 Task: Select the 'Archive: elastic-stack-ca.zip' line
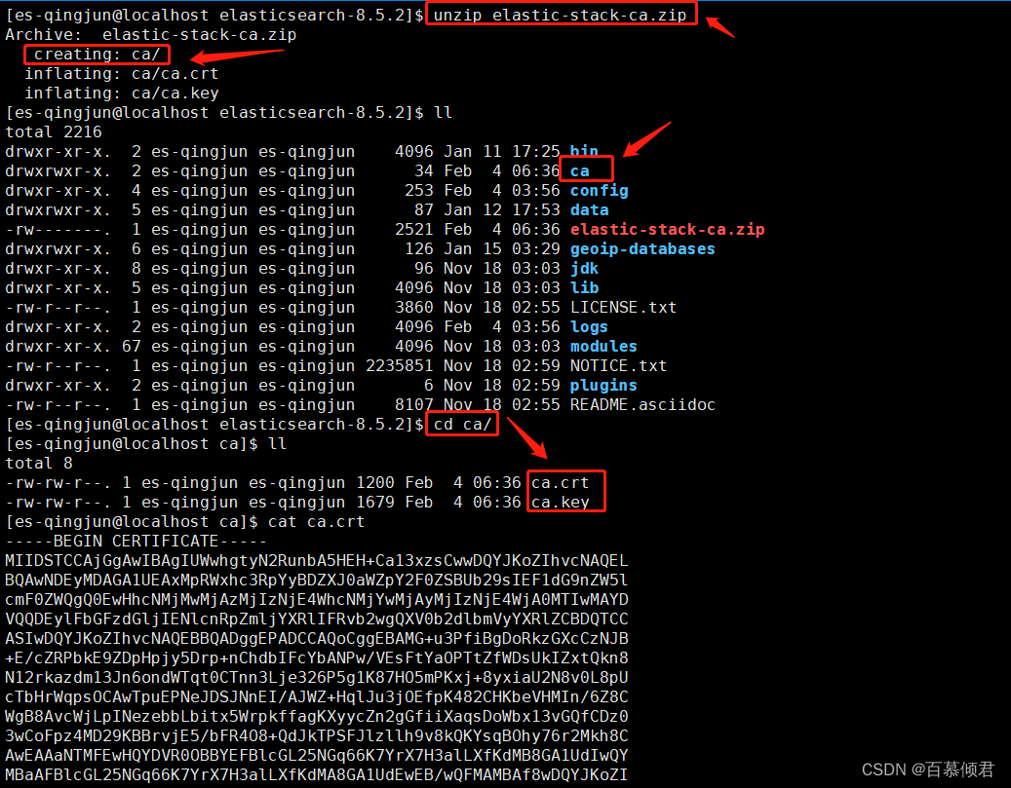pos(151,35)
